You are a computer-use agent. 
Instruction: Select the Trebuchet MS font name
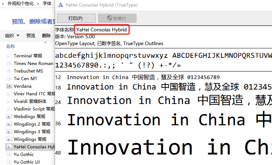(x=29, y=71)
